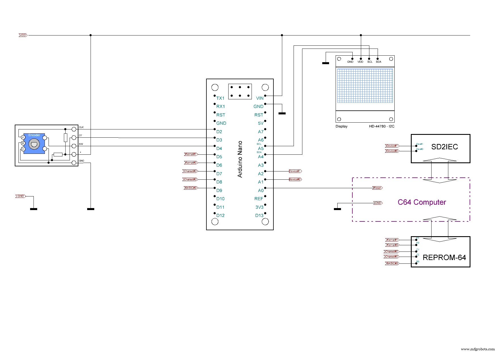Select the HD-44780 I2C Display symbol
Viewport: 498px width, 352px height.
tap(365, 88)
